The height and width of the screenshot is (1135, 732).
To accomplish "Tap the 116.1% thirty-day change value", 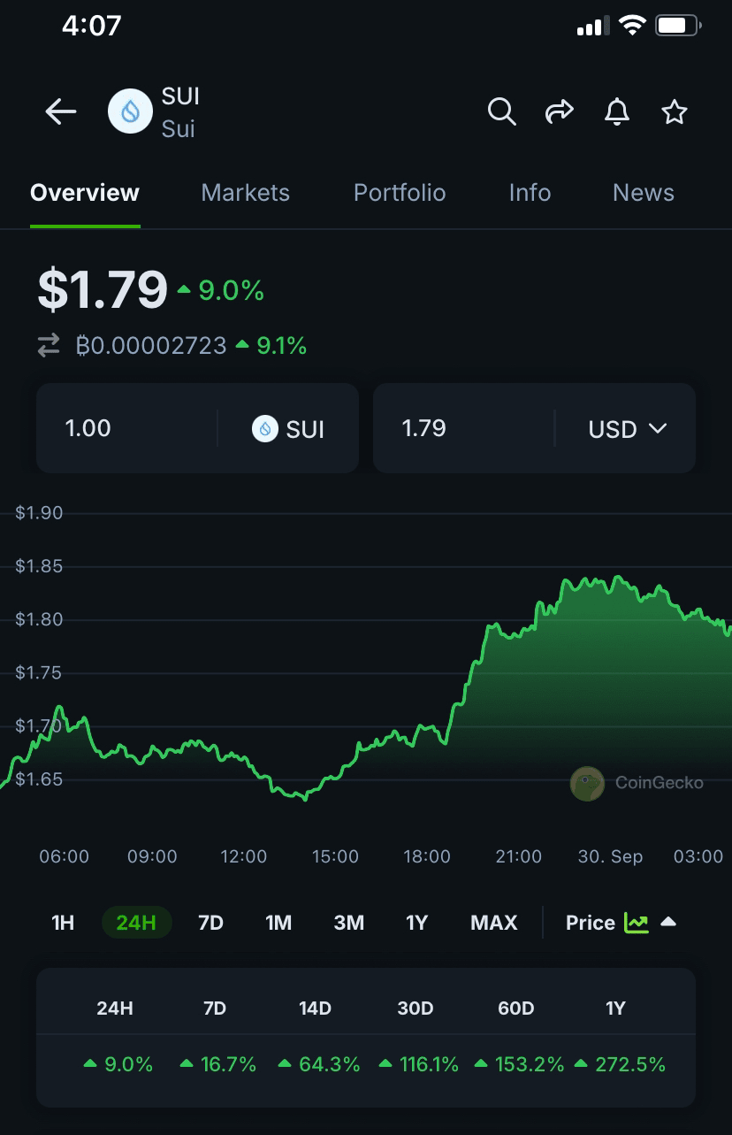I will [418, 1064].
